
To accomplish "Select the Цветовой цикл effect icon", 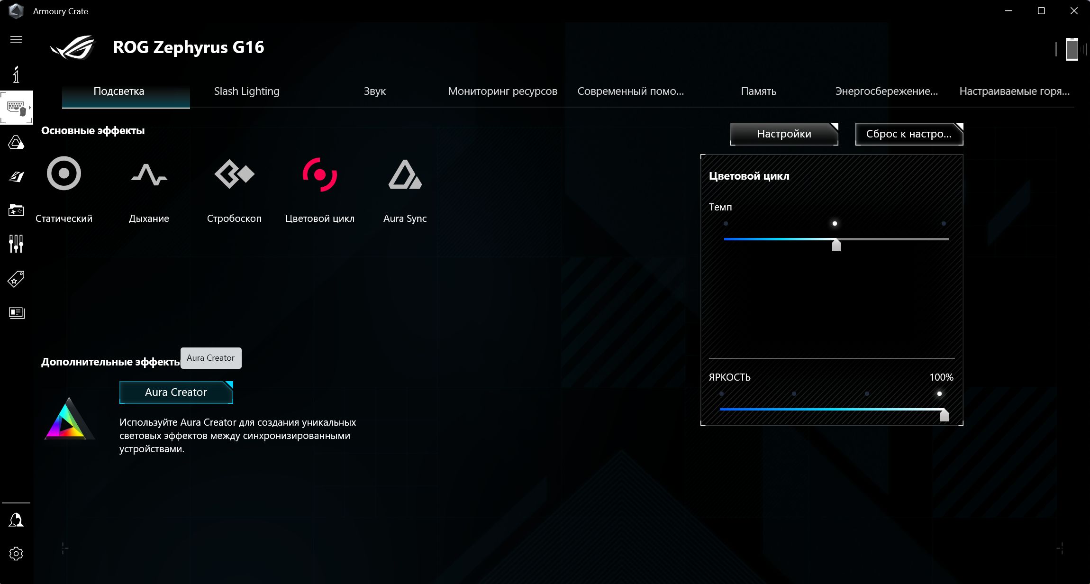I will click(320, 174).
